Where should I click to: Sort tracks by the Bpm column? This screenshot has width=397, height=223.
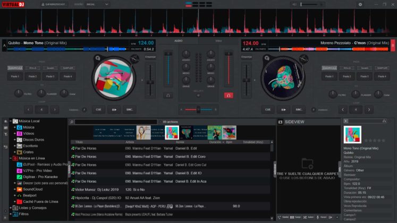click(x=229, y=142)
